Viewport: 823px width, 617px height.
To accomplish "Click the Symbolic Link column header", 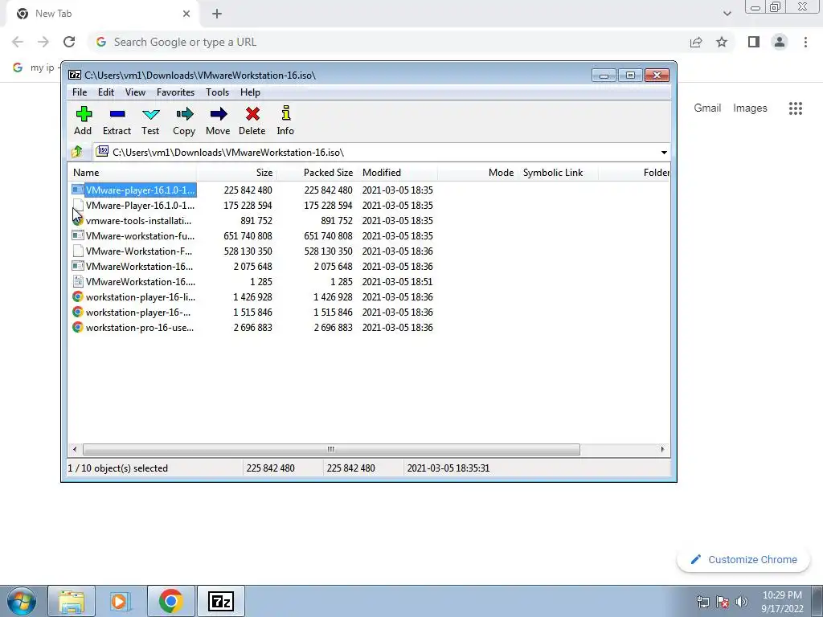I will pos(558,173).
